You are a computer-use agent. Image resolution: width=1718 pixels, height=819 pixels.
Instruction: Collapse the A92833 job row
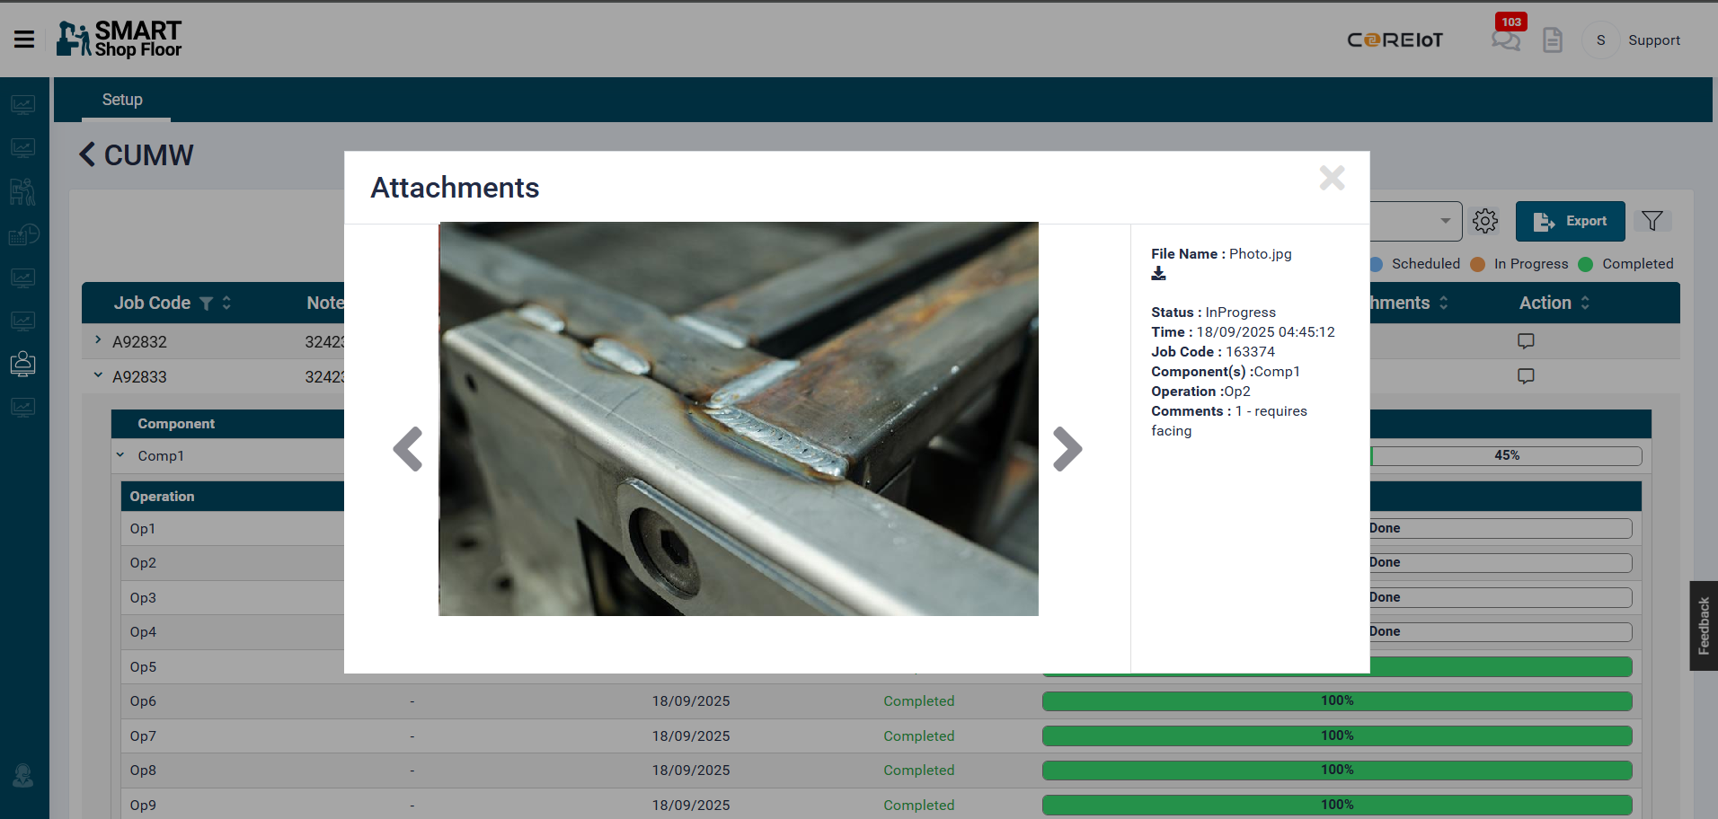click(98, 375)
